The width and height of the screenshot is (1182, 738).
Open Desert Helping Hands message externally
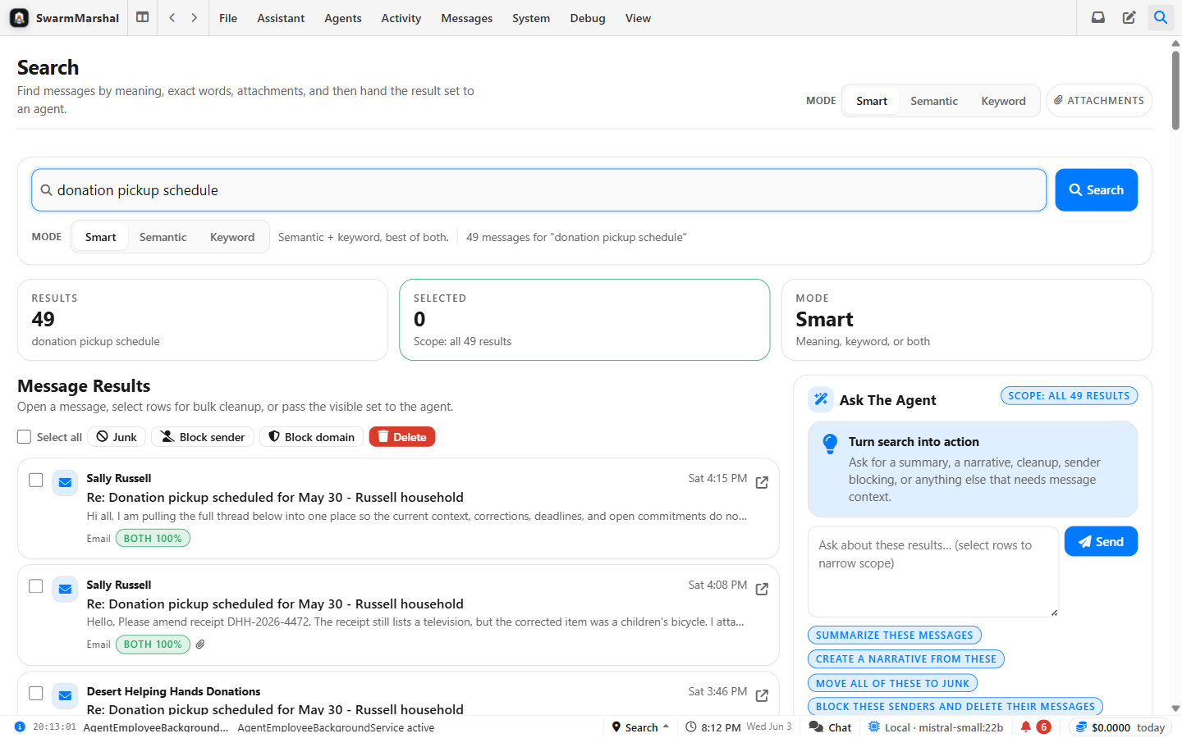(x=762, y=695)
